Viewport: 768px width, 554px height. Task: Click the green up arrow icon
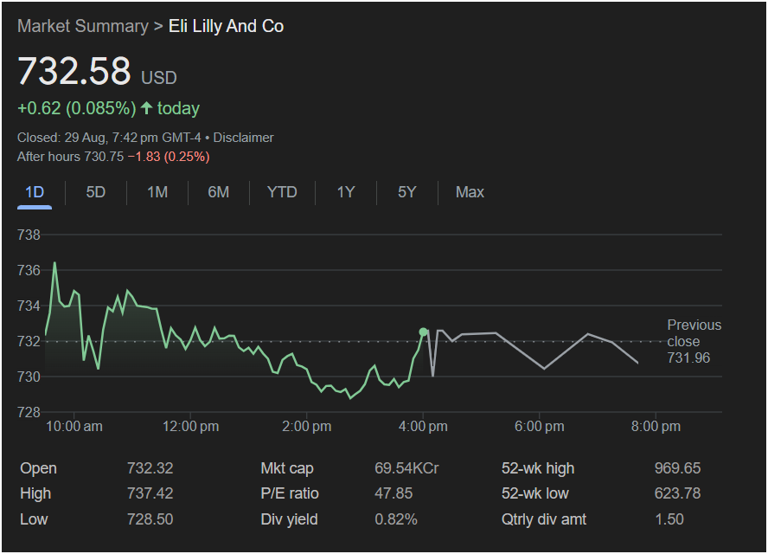pyautogui.click(x=146, y=108)
